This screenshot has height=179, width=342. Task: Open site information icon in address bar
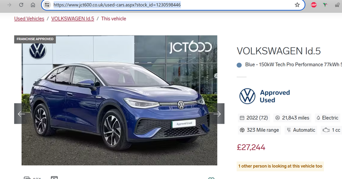47,5
